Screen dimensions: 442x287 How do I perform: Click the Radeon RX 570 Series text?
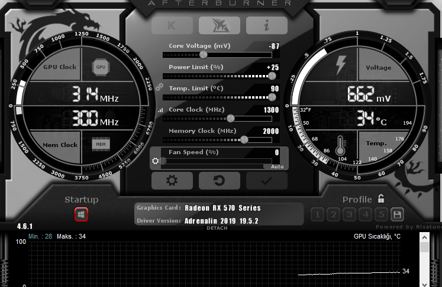(222, 208)
